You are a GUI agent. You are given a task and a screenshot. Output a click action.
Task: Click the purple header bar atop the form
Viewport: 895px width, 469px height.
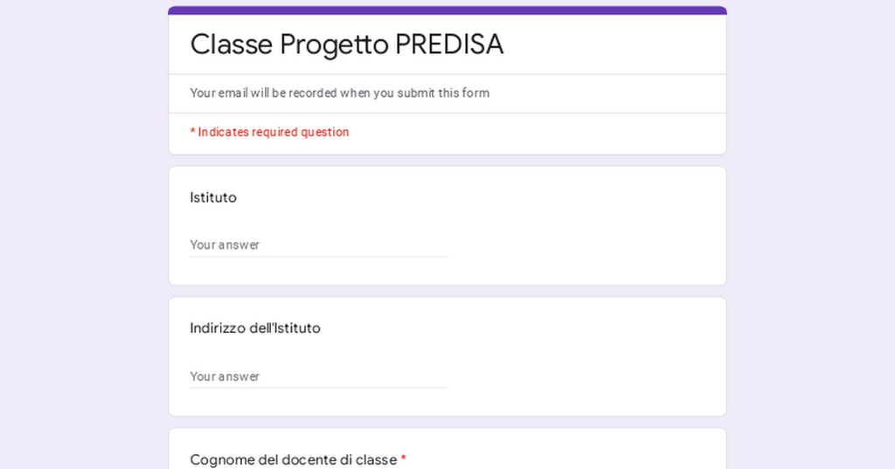(447, 10)
